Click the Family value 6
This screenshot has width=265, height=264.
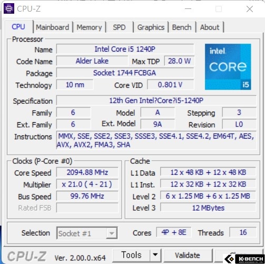click(x=73, y=112)
